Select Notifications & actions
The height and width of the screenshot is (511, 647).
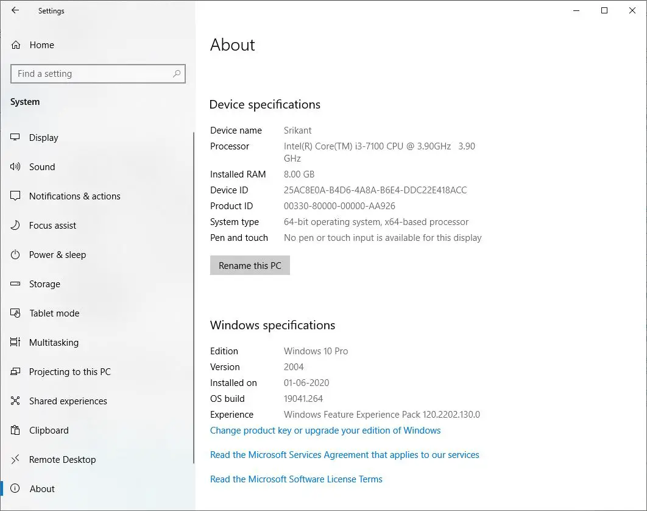(x=98, y=196)
